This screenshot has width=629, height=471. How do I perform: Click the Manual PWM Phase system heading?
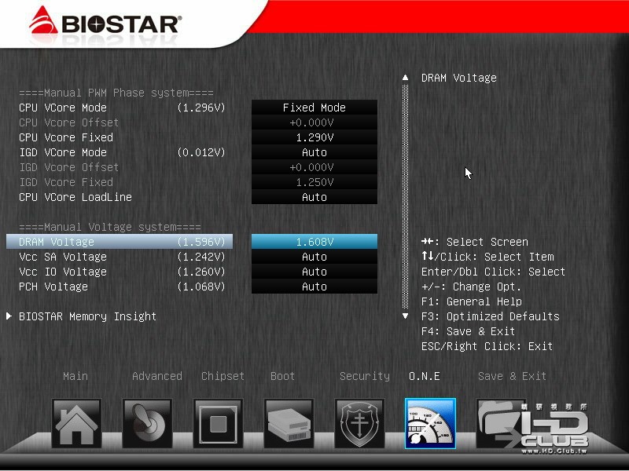[x=116, y=93]
